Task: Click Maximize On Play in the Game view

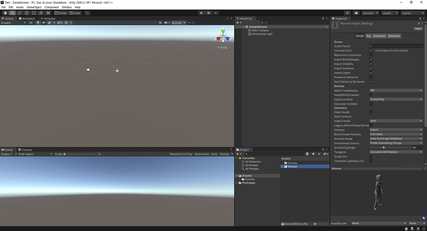Action: [x=180, y=154]
